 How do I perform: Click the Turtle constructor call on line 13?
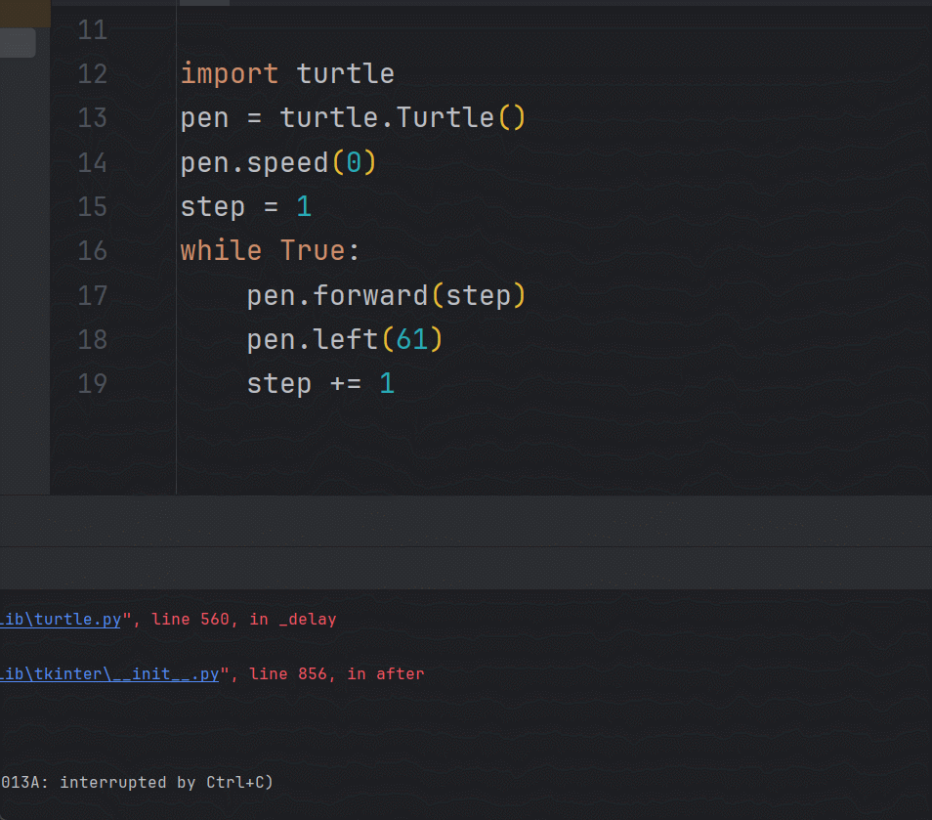pos(445,117)
